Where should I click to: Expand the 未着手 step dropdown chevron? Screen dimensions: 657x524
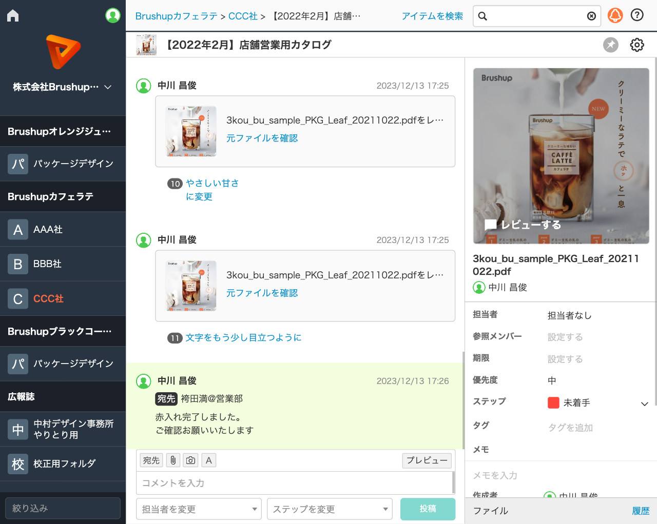click(645, 404)
